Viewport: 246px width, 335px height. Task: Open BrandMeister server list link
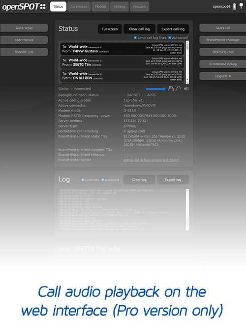coord(136,160)
